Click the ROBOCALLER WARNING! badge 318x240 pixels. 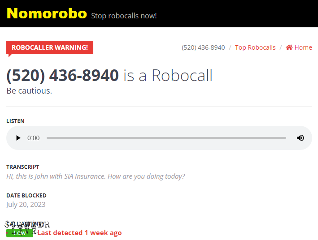coord(50,47)
